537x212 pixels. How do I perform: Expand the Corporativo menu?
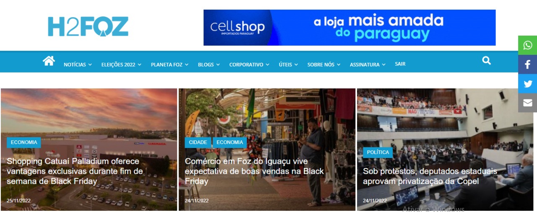click(x=249, y=65)
